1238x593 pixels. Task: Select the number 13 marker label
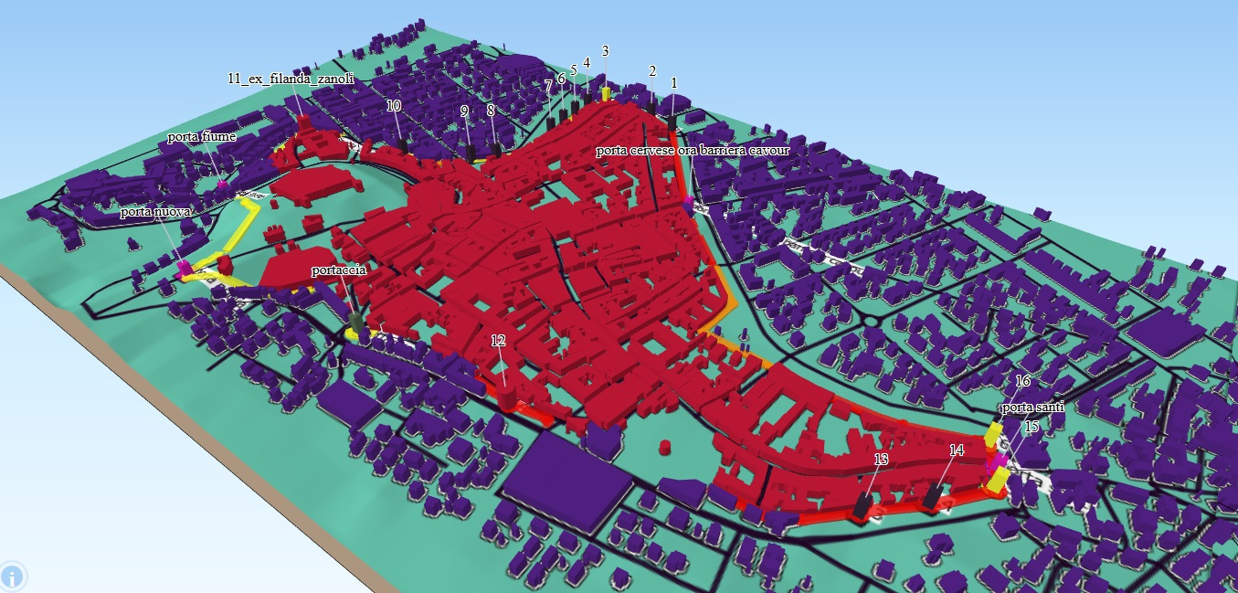pos(881,459)
